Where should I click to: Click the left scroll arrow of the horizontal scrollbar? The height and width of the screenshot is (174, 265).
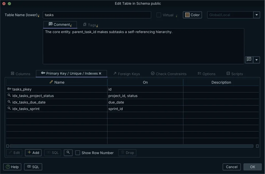click(x=8, y=146)
